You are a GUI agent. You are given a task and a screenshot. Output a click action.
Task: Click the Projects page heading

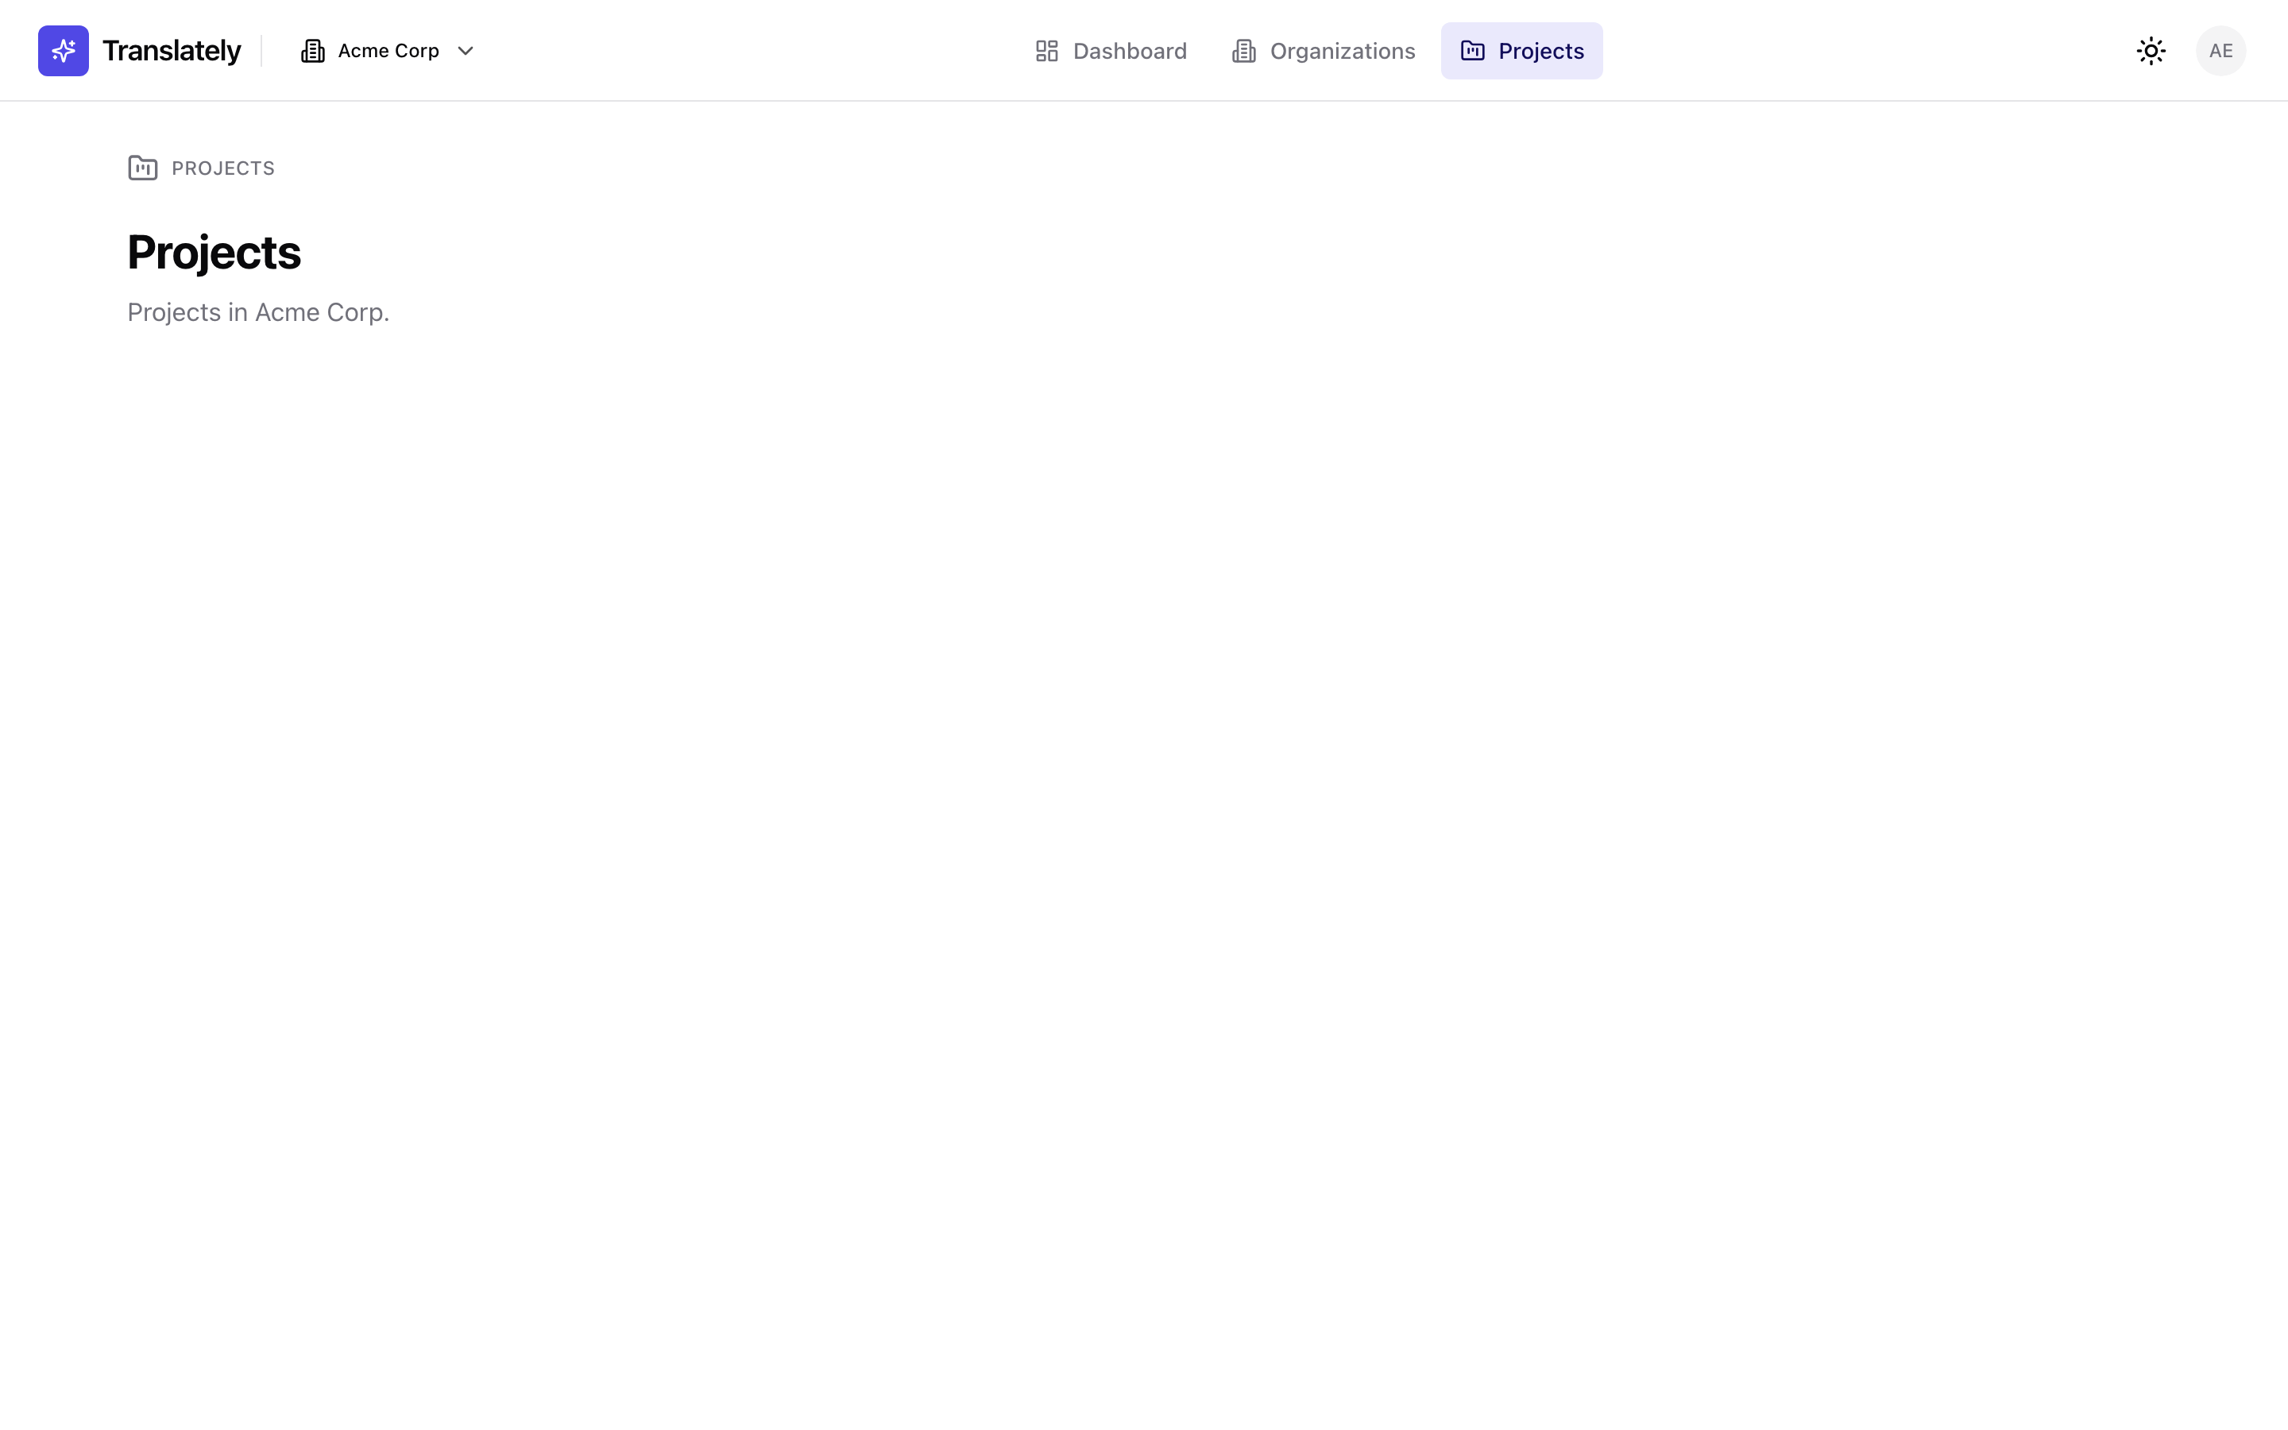tap(214, 252)
